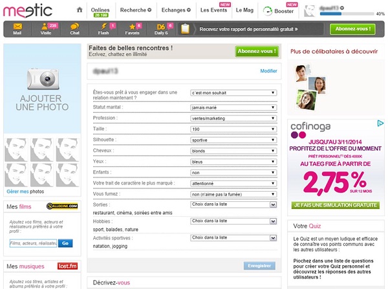Click Recevez votre rapport de personnalité gratuit
Image resolution: width=388 pixels, height=289 pixels.
[249, 29]
